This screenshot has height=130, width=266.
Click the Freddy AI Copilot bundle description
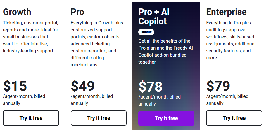point(164,51)
